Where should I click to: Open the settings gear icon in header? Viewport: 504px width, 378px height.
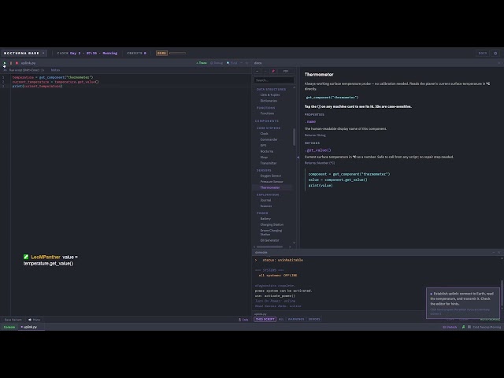coord(495,54)
